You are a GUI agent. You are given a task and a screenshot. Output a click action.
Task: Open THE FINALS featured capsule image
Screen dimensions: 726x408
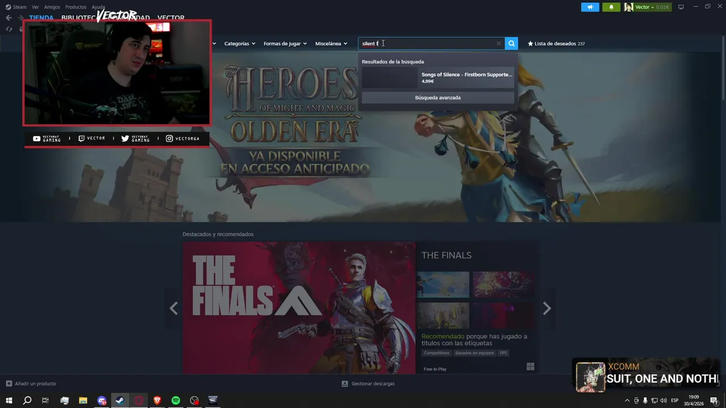(299, 308)
